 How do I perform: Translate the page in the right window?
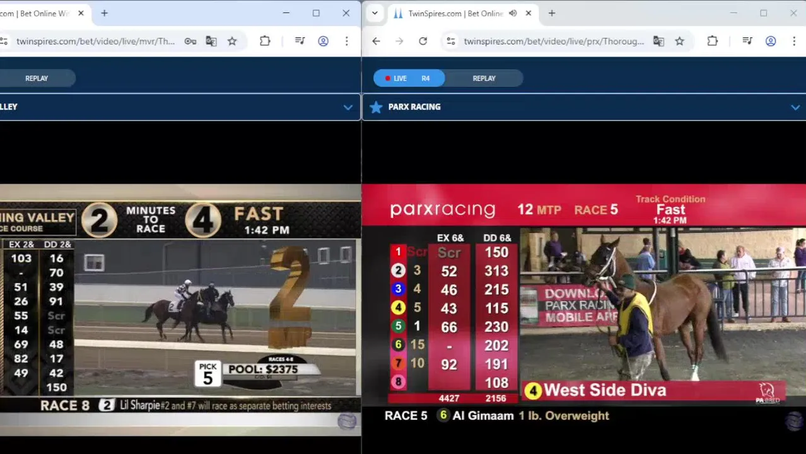pos(658,41)
